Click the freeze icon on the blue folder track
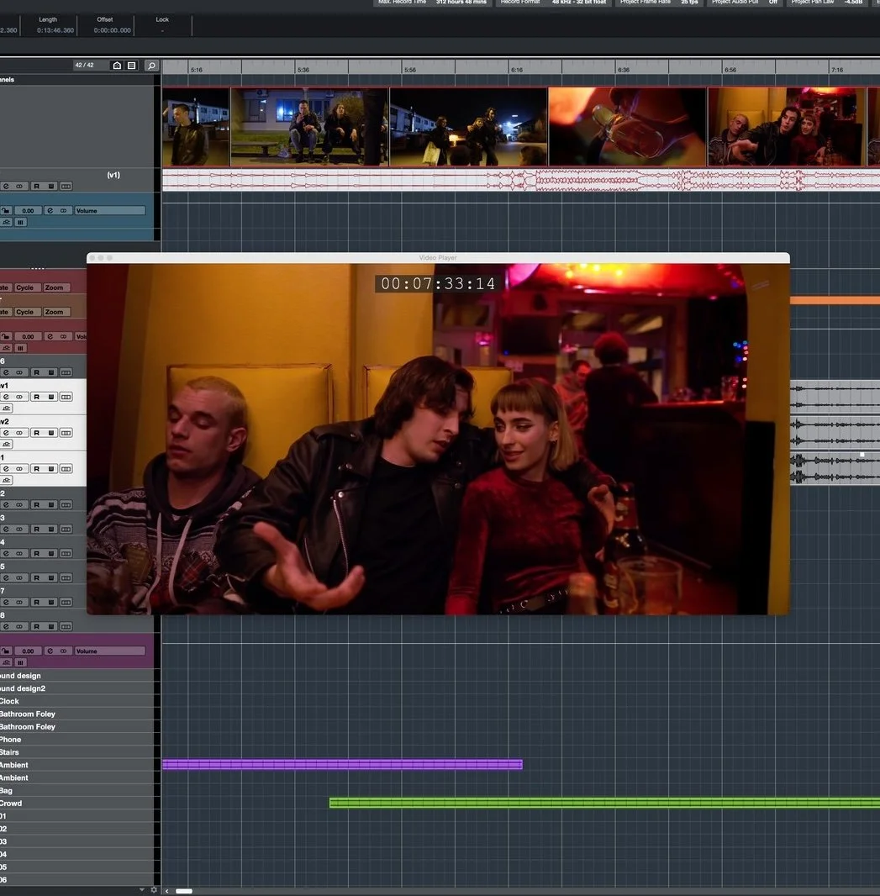This screenshot has width=880, height=896. 6,222
